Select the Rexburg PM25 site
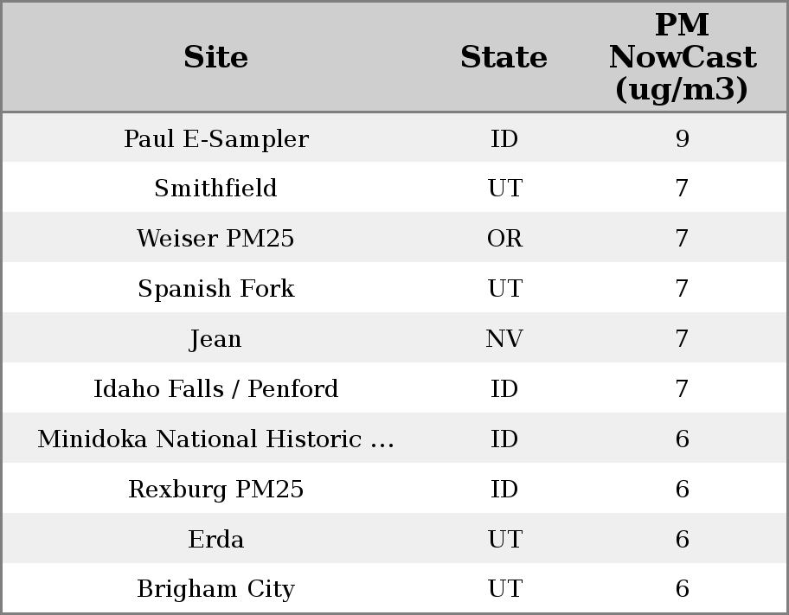This screenshot has height=615, width=789. point(215,490)
